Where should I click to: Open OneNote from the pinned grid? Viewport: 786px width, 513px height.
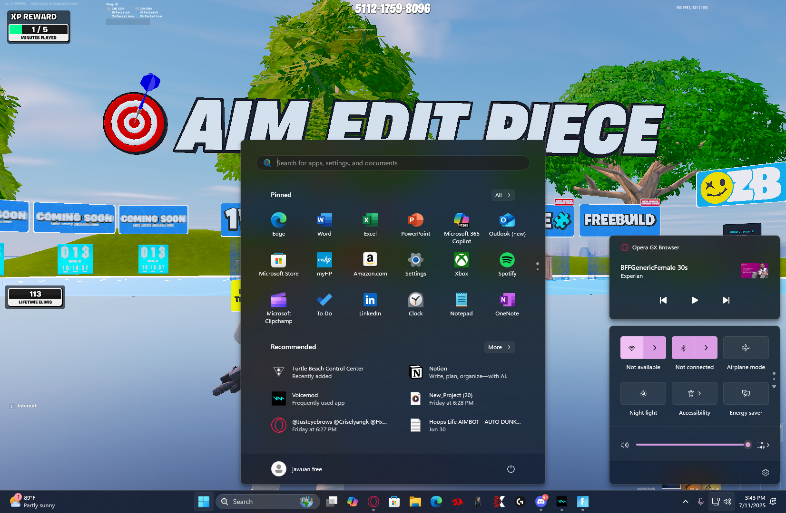pos(507,304)
